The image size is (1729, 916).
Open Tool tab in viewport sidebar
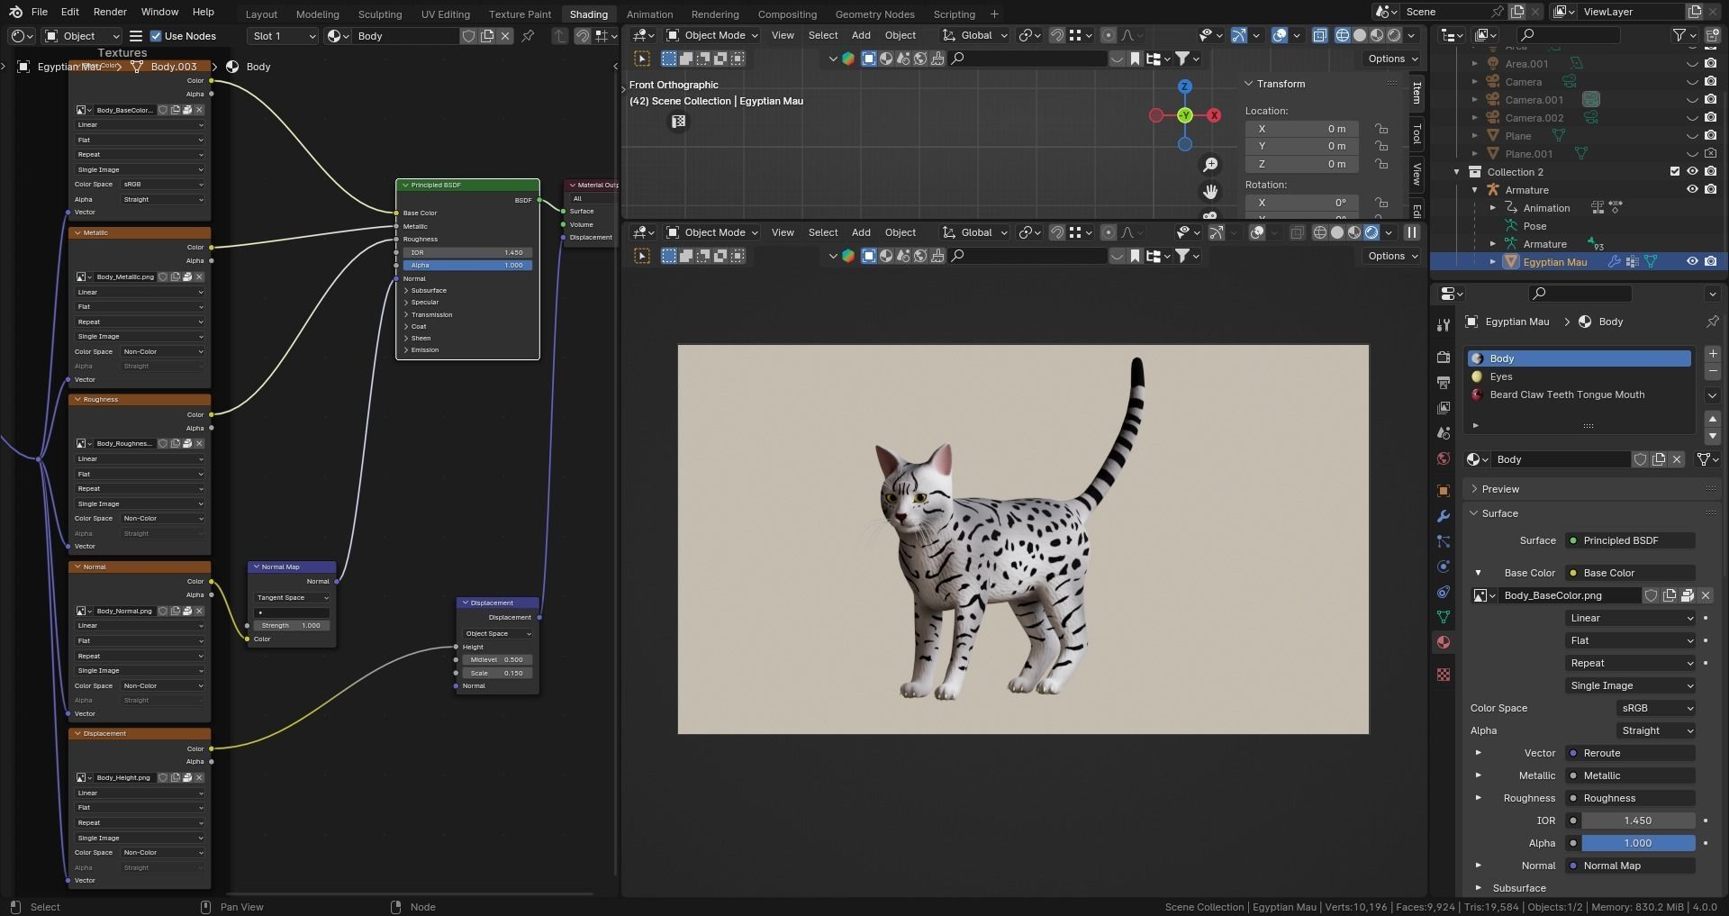1417,133
